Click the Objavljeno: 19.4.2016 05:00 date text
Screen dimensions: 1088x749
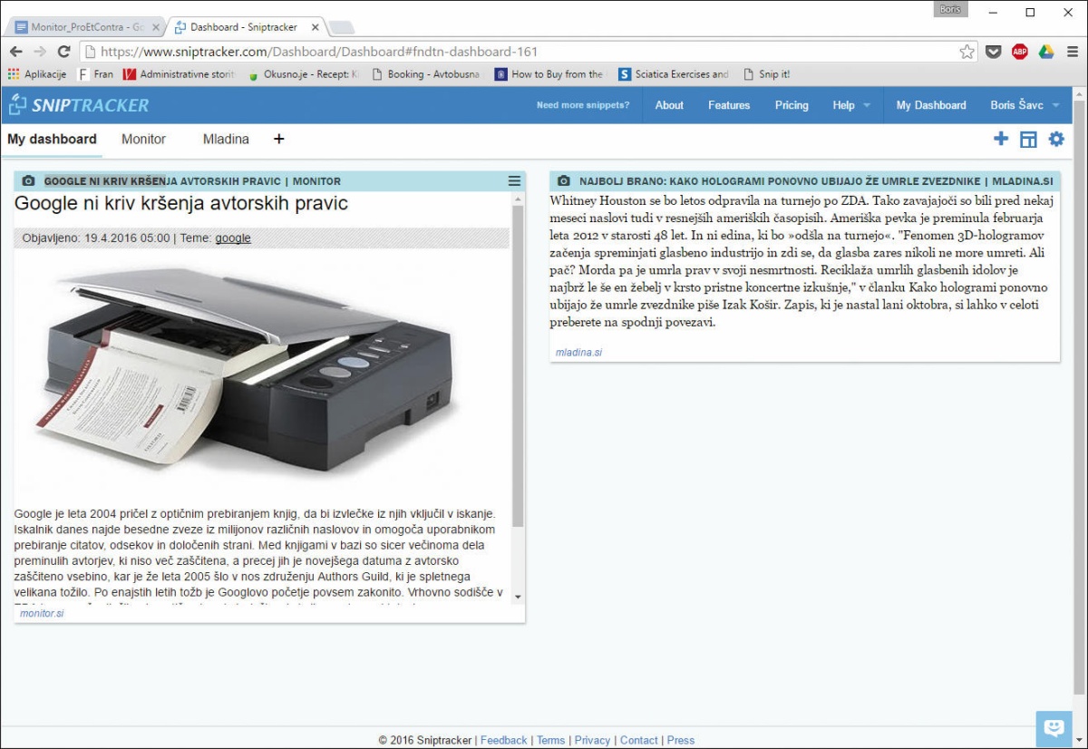[x=96, y=238]
